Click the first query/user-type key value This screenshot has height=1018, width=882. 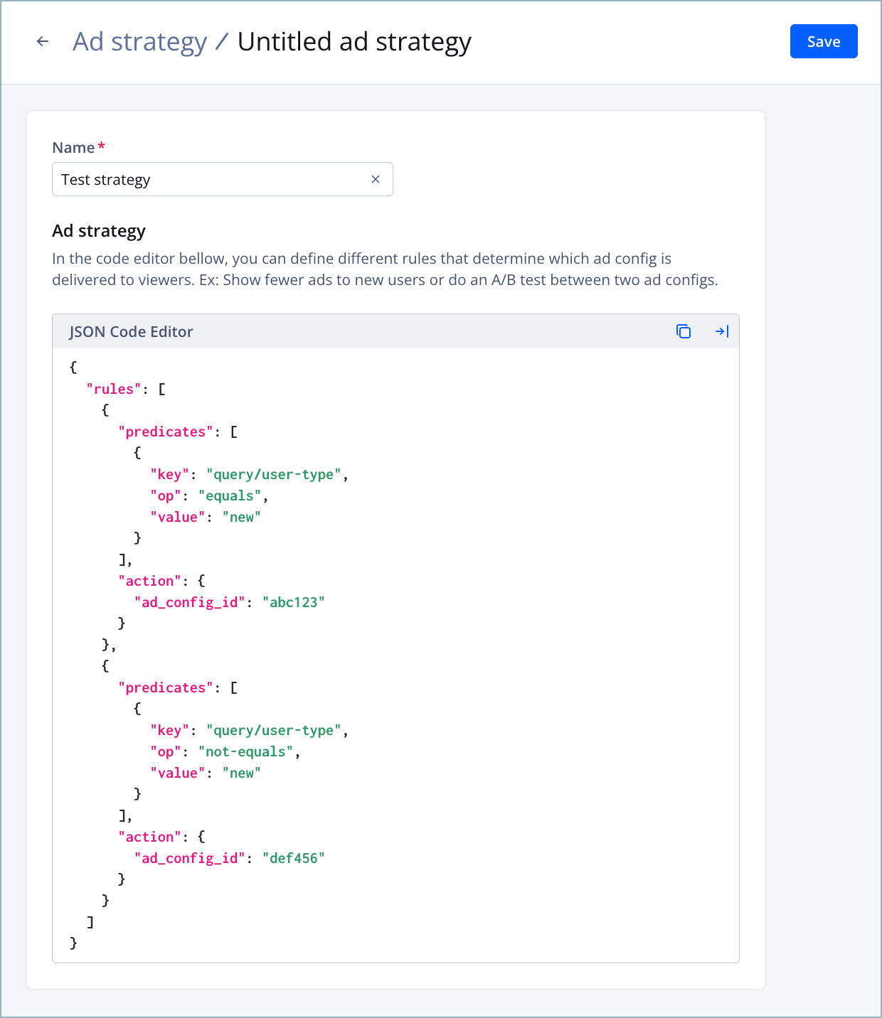point(274,474)
